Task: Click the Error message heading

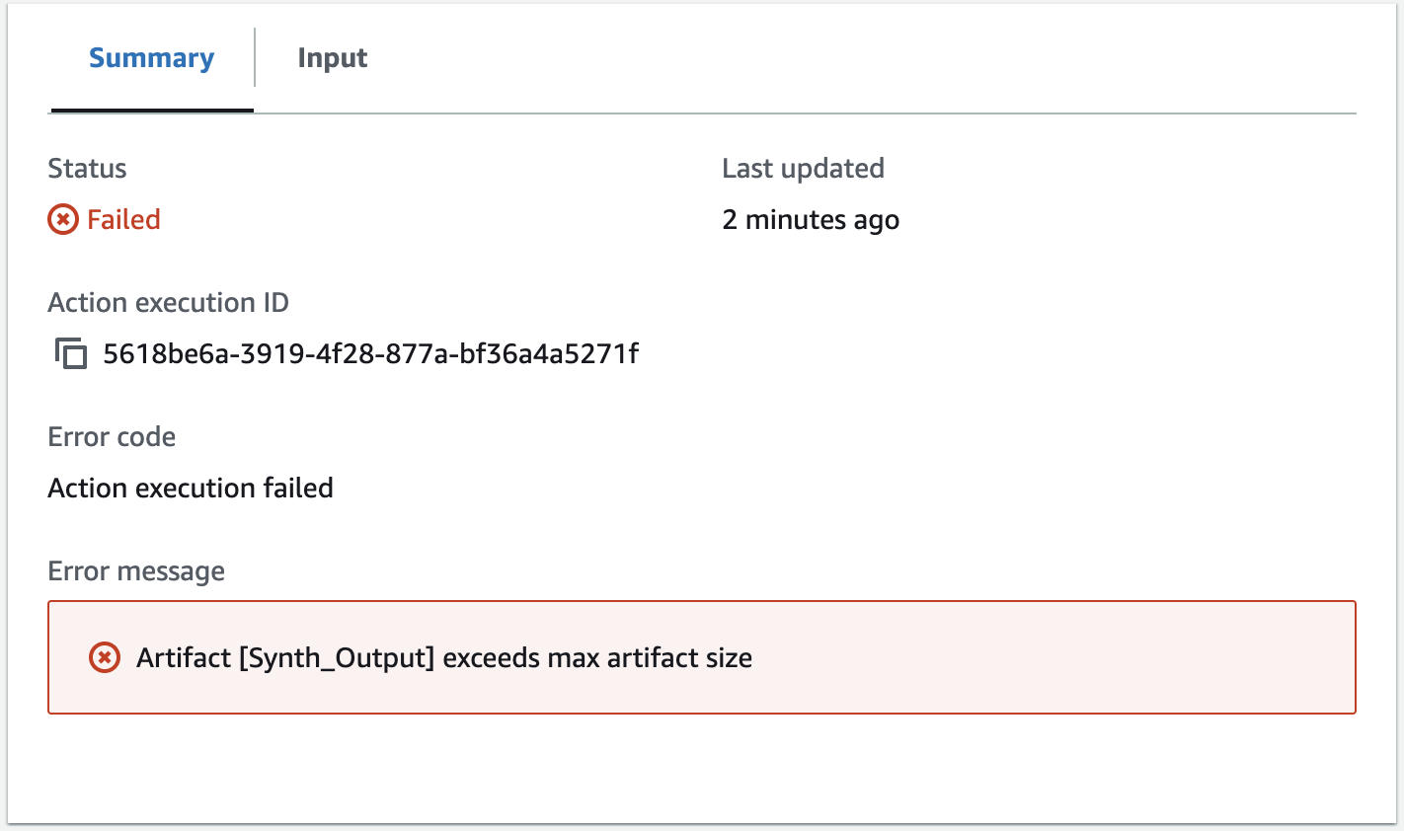Action: tap(136, 571)
